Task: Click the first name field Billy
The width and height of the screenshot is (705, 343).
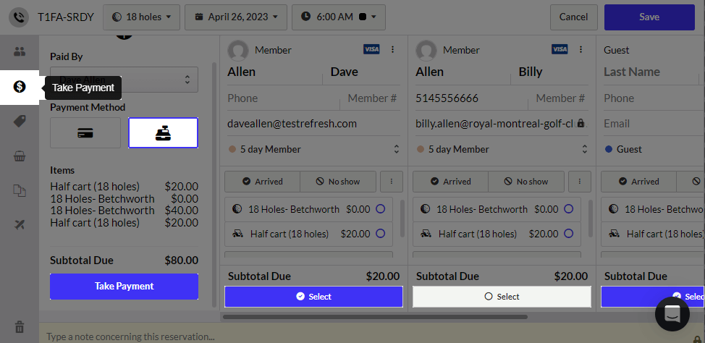Action: (x=554, y=72)
